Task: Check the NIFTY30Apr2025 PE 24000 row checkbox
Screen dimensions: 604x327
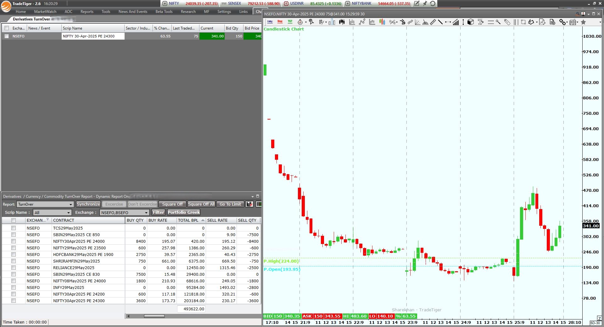Action: (x=14, y=241)
